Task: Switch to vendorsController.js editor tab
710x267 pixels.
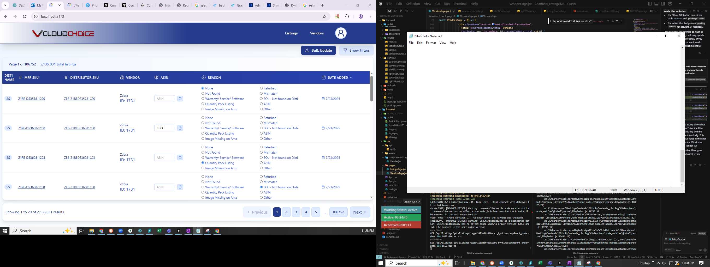Action: pyautogui.click(x=472, y=11)
